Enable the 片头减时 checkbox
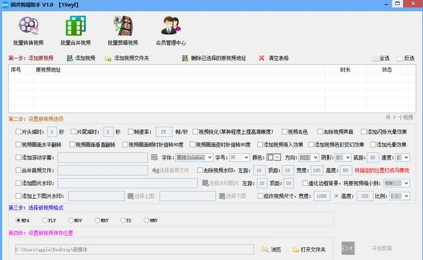This screenshot has height=260, width=423. pyautogui.click(x=19, y=132)
